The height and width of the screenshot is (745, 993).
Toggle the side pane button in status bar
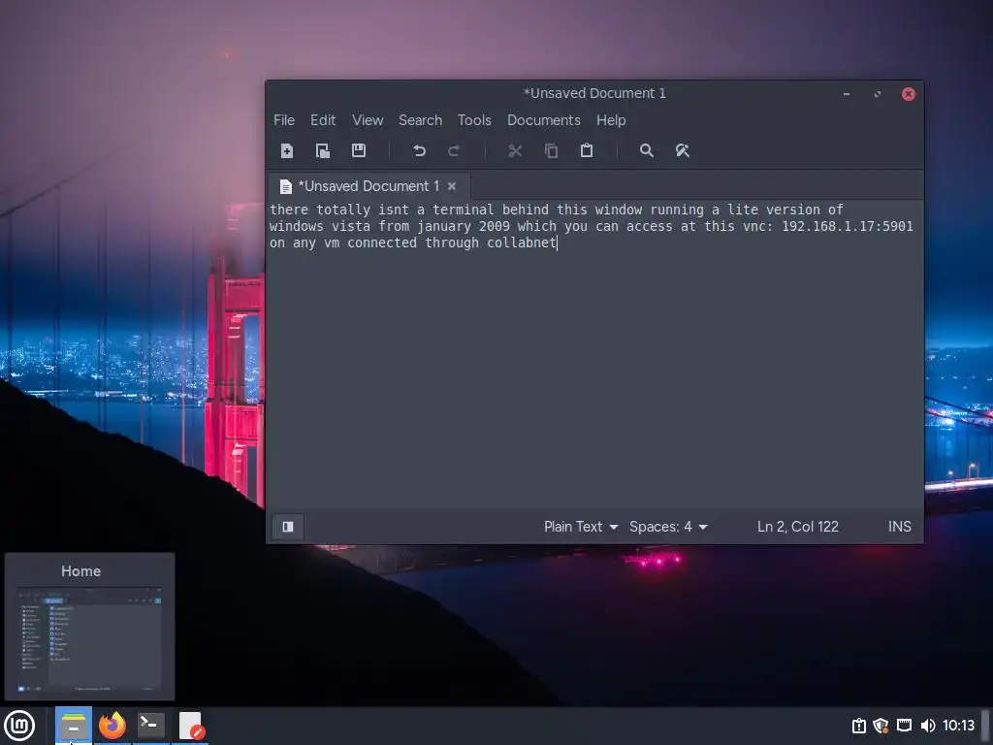288,527
